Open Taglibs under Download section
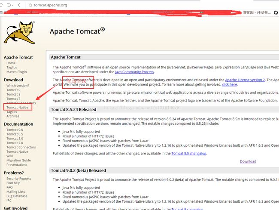Image resolution: width=279 pixels, height=210 pixels. point(12,112)
